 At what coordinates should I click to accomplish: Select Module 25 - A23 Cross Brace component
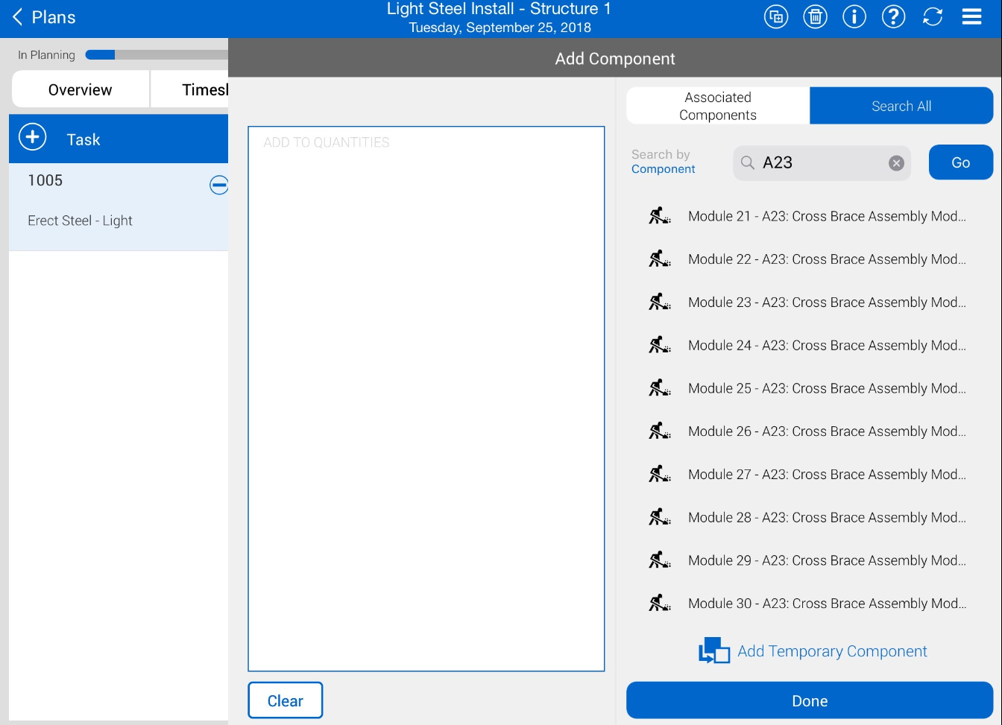pos(826,388)
